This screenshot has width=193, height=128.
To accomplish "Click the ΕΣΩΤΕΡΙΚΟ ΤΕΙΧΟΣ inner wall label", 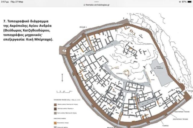I will [x=182, y=112].
